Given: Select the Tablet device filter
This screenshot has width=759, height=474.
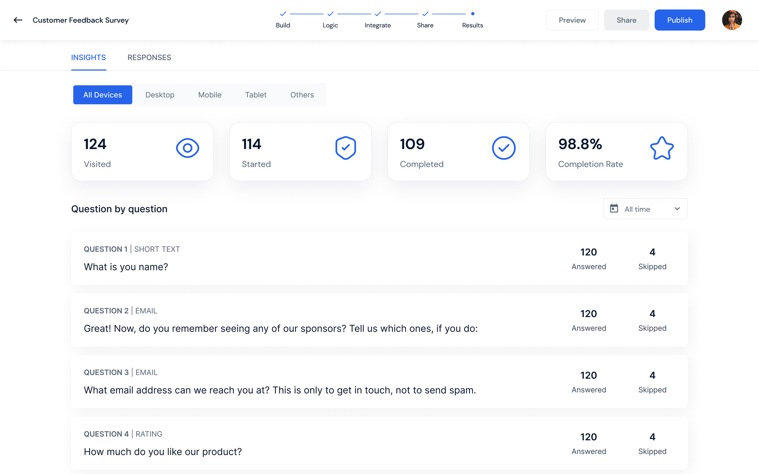Looking at the screenshot, I should click(256, 94).
